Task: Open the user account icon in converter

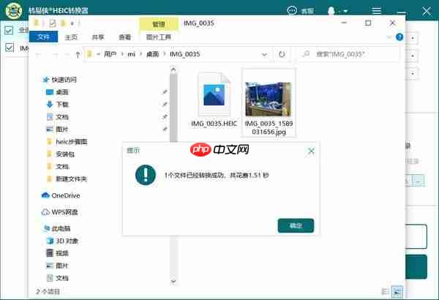Action: tap(331, 11)
